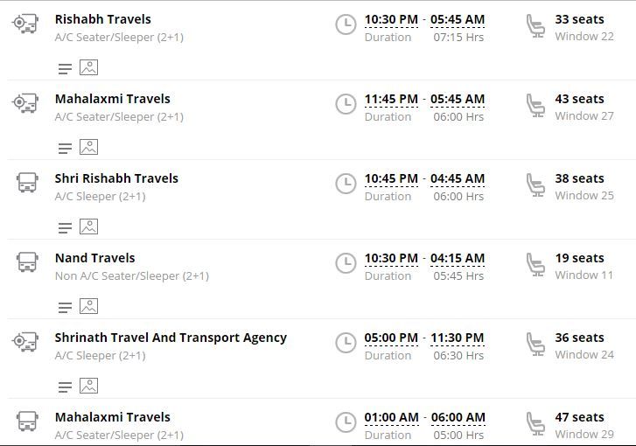Open photo gallery icon under Nand Travels
The width and height of the screenshot is (636, 446).
coord(89,306)
